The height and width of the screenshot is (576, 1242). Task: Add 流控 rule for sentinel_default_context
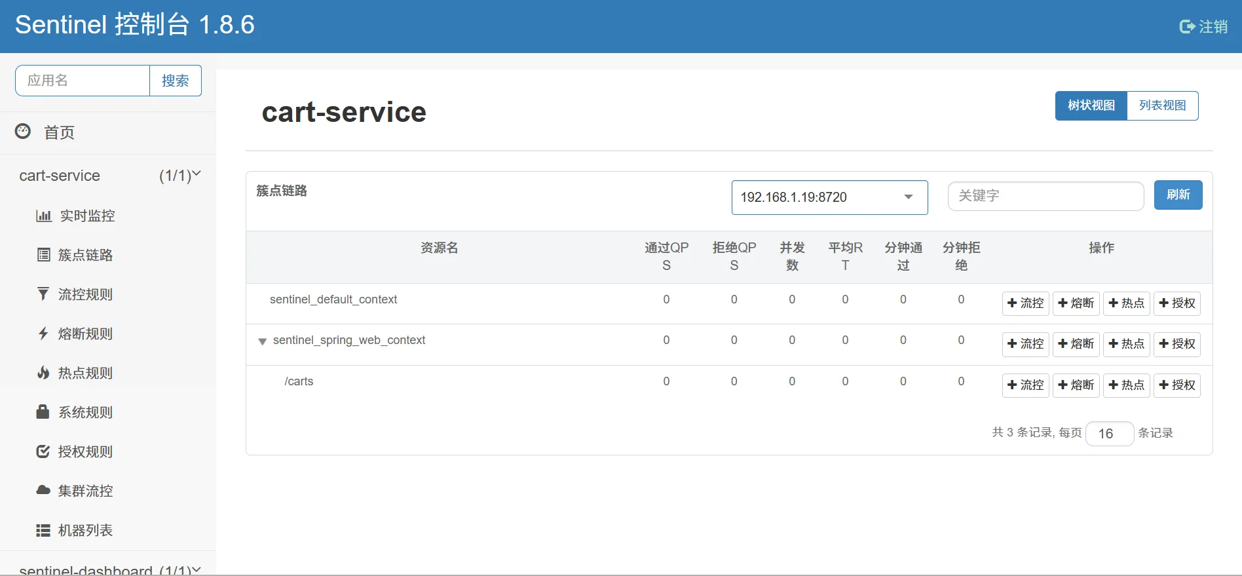(1026, 303)
